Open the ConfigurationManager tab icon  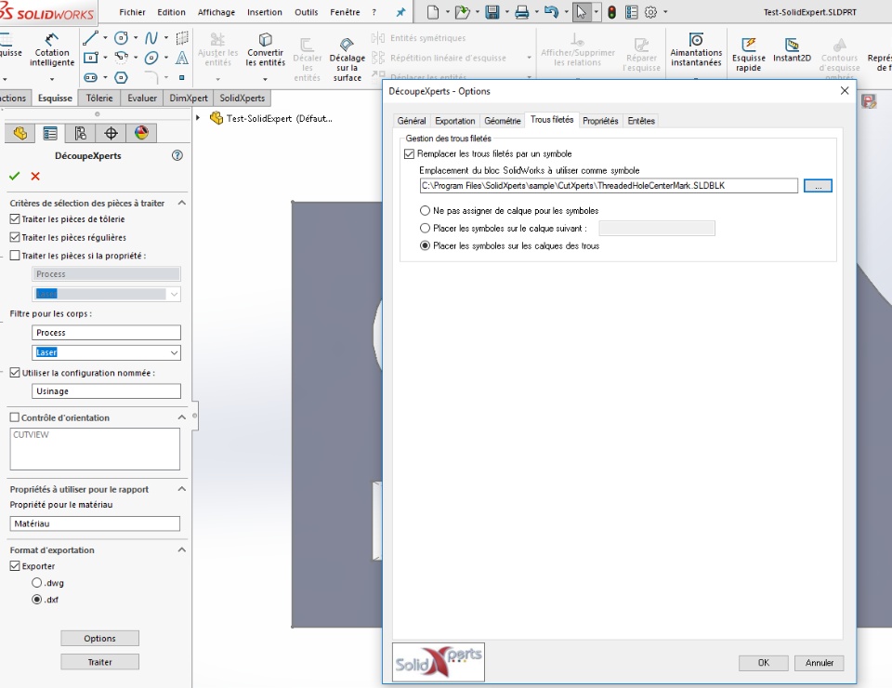pyautogui.click(x=80, y=133)
